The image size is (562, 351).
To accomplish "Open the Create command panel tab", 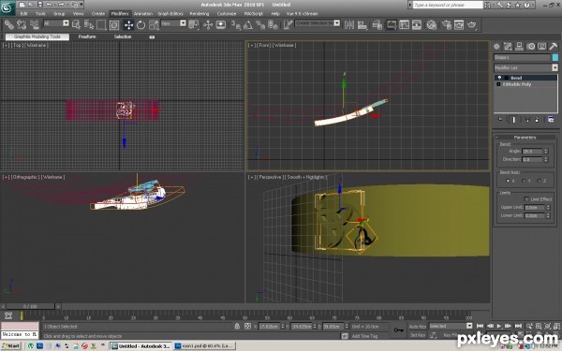I will pos(496,46).
